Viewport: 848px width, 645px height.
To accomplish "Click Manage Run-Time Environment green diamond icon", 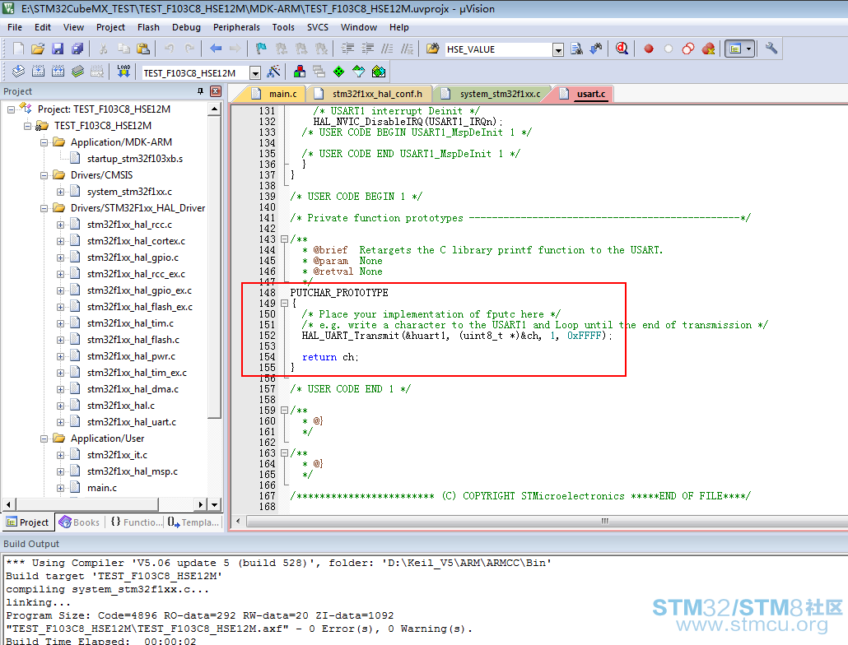I will 338,72.
